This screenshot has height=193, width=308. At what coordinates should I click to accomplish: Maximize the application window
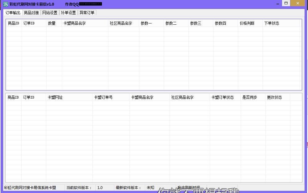pos(286,3)
